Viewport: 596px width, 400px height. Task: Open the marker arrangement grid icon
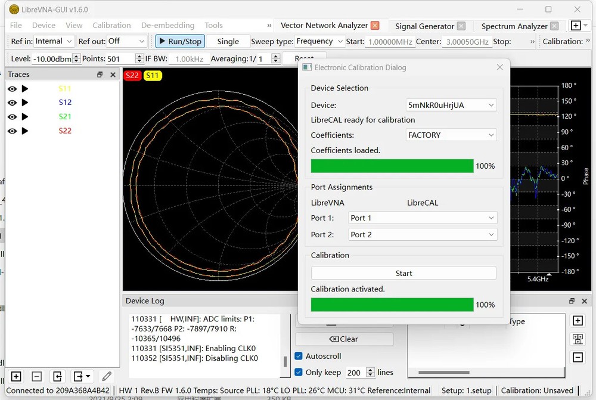pos(578,339)
